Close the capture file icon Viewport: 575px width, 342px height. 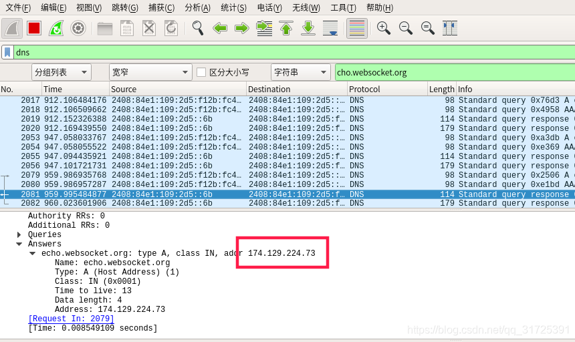[x=149, y=28]
